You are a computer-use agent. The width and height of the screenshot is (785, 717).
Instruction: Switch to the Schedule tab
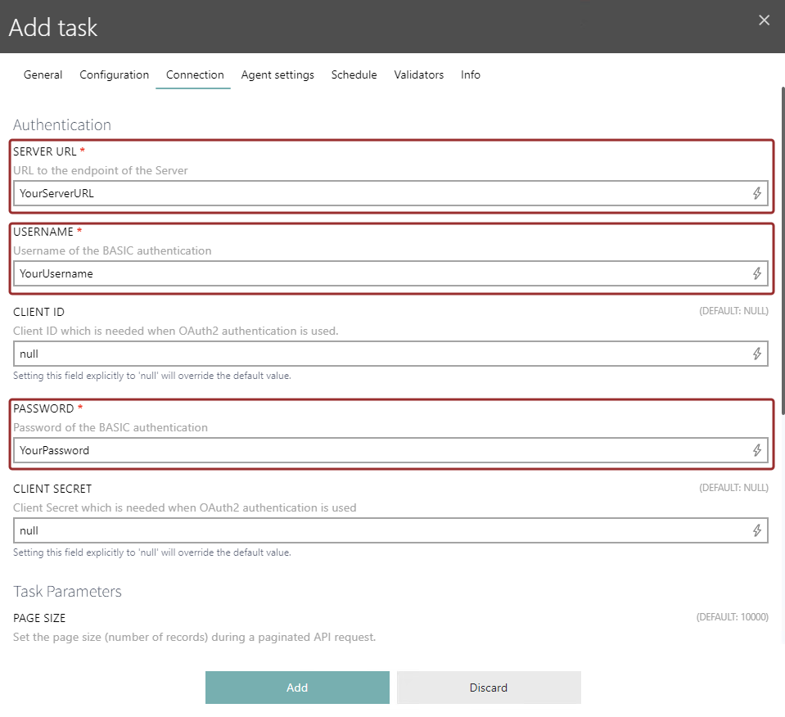pos(354,74)
